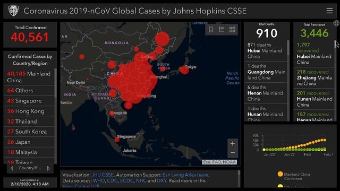Open the hamburger menu icon
This screenshot has height=191, width=340.
[329, 11]
